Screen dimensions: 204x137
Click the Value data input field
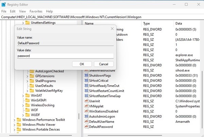tap(65, 56)
